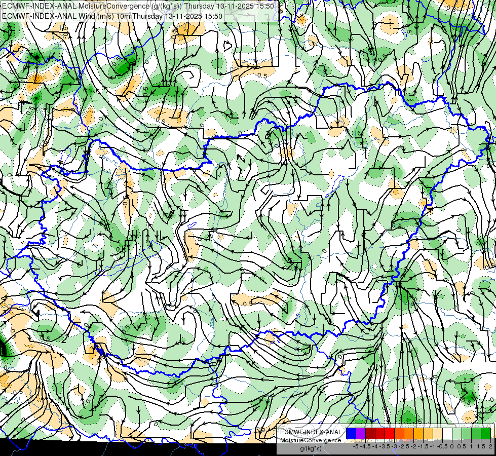This screenshot has width=496, height=456.
Task: Select legend swatch between -2.5 and -2
Action: (x=409, y=433)
